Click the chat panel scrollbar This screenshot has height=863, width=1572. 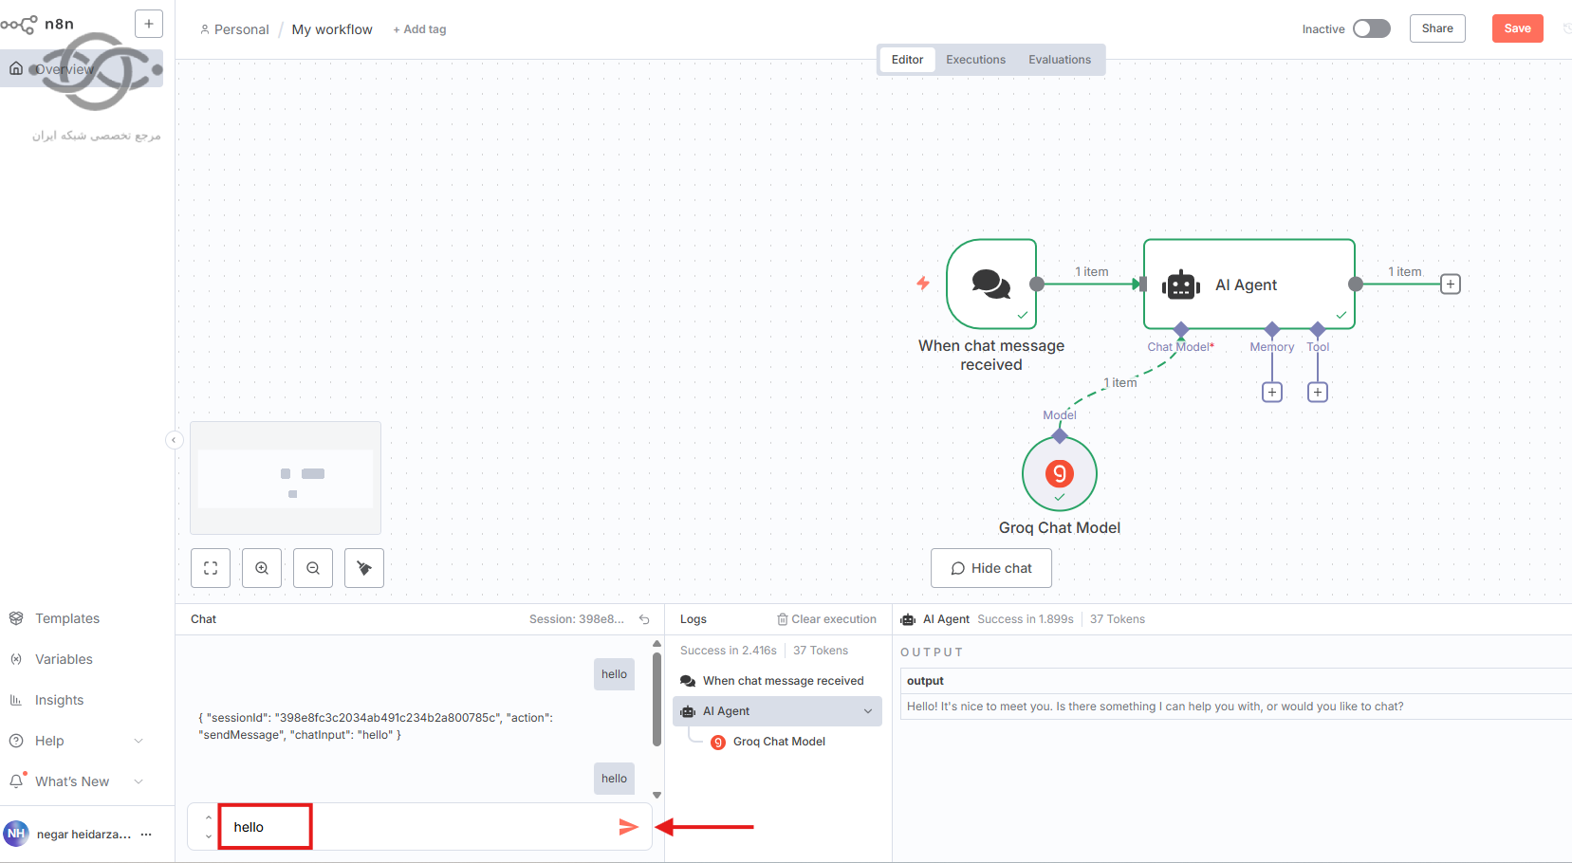pos(657,698)
